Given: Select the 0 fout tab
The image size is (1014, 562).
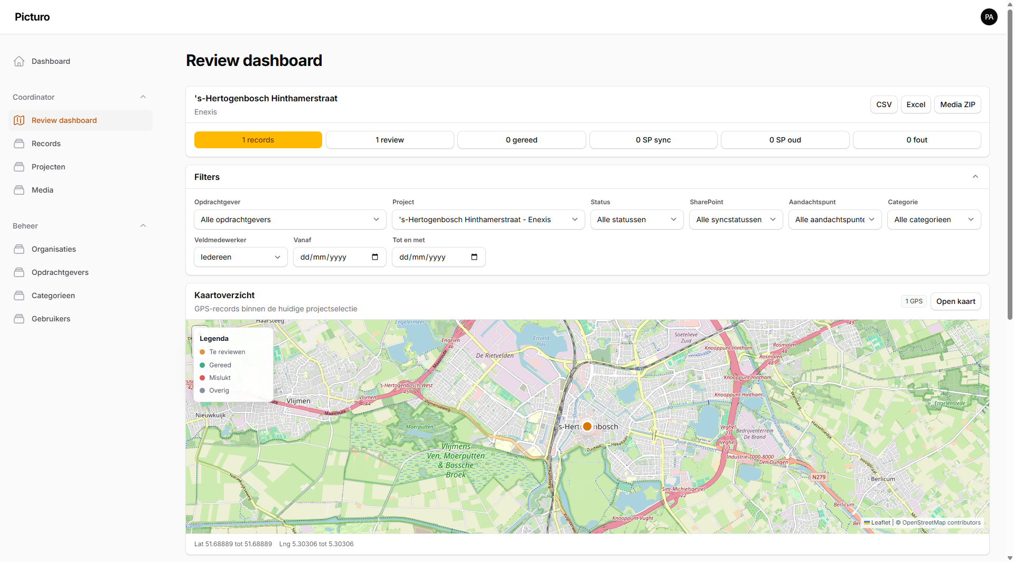Looking at the screenshot, I should point(917,140).
